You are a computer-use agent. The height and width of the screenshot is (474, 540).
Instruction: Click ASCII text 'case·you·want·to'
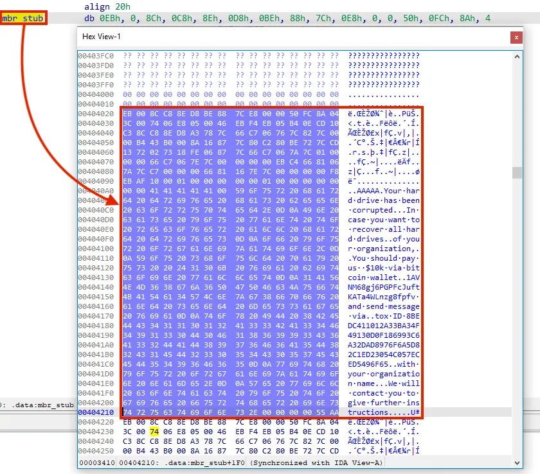pyautogui.click(x=384, y=220)
